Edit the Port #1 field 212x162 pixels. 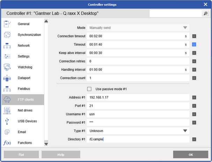pos(138,106)
